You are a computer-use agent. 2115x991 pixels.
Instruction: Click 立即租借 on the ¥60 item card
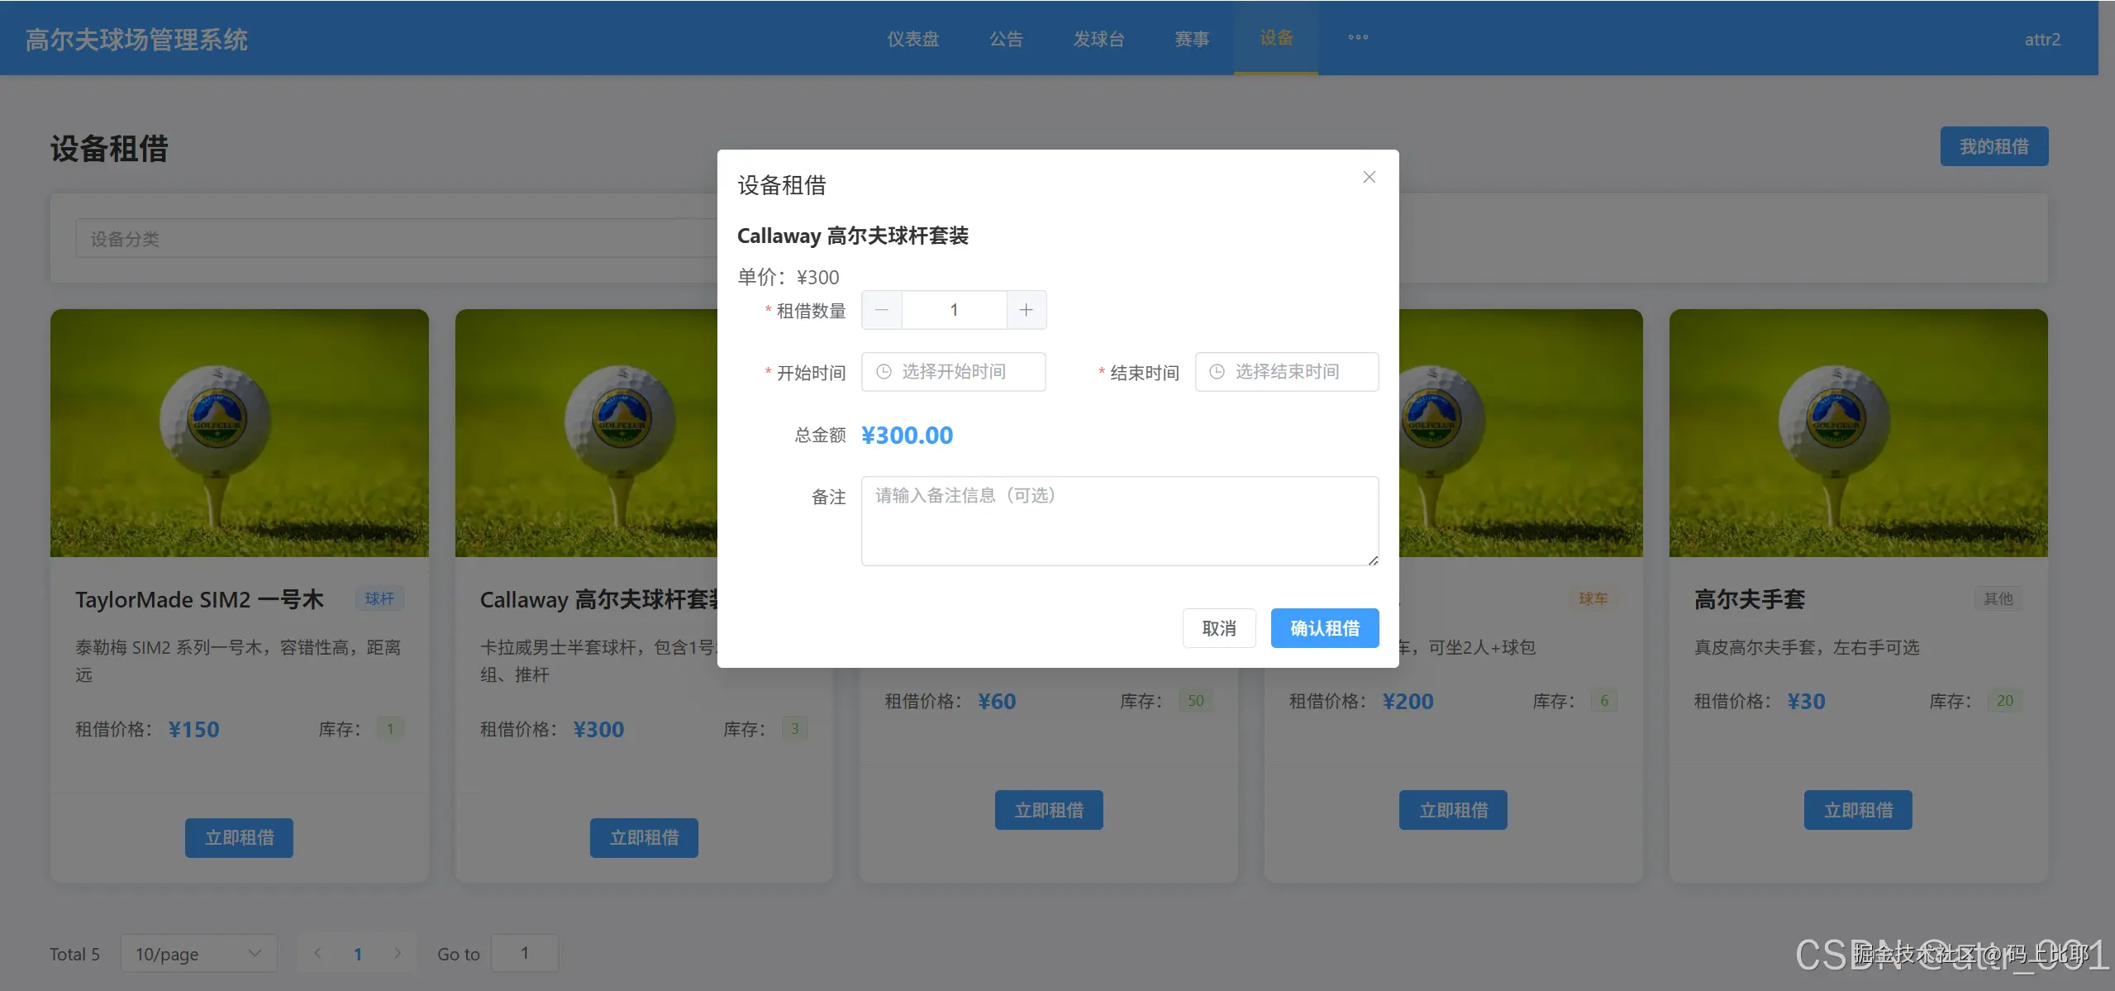pos(1049,810)
